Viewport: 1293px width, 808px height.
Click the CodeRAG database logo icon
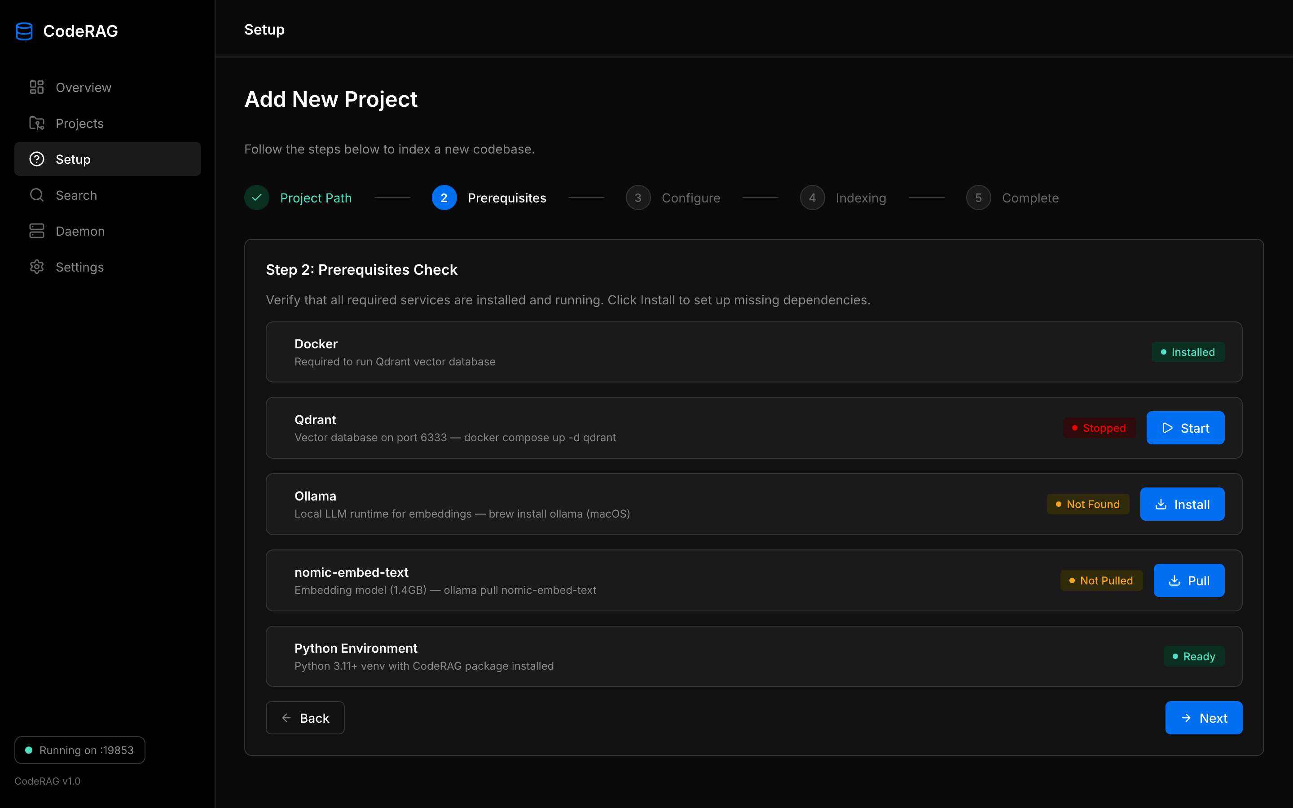[x=24, y=31]
